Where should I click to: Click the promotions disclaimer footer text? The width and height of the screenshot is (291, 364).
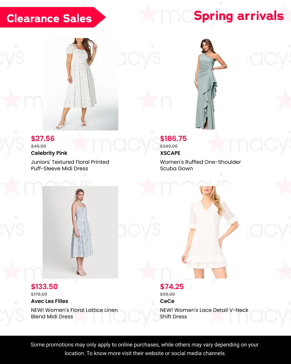[x=145, y=349]
